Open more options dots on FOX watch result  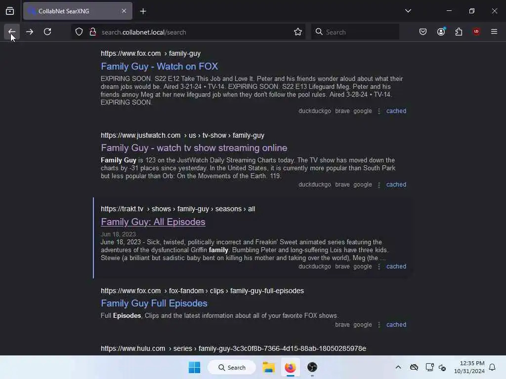click(x=379, y=111)
